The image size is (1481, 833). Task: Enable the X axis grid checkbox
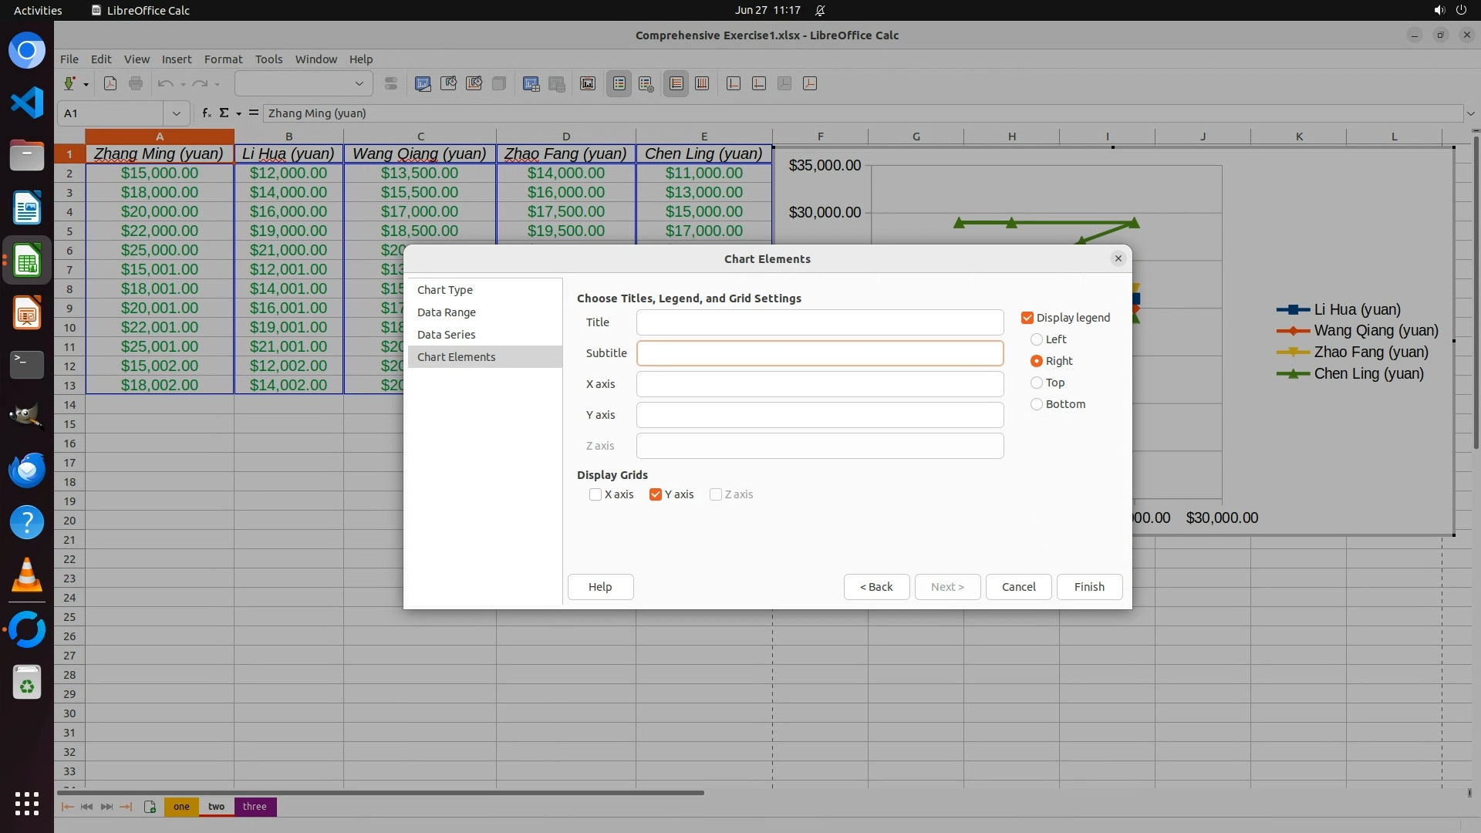pyautogui.click(x=595, y=494)
